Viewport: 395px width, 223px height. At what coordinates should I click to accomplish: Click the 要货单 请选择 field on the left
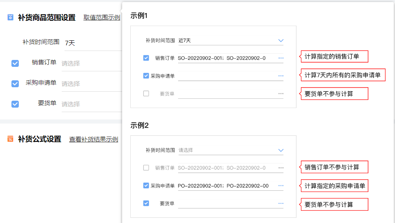[x=91, y=104]
